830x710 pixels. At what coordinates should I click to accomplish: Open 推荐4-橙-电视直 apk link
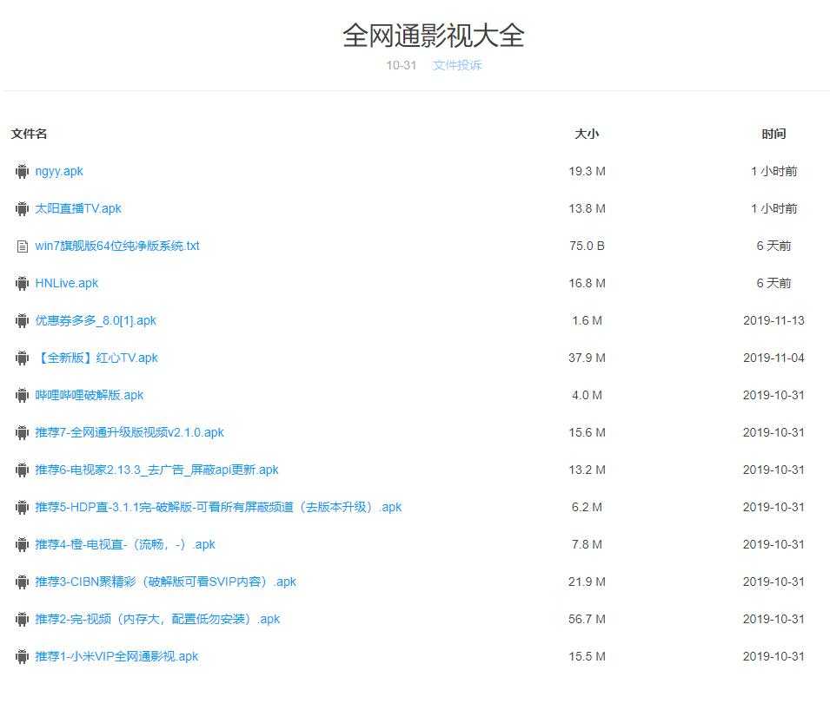coord(125,544)
